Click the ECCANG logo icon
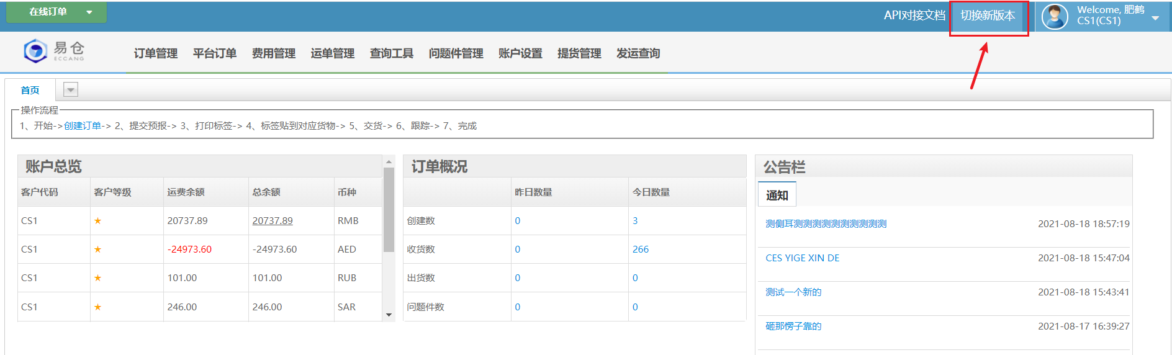Screen dimensions: 1172x355 [35, 51]
